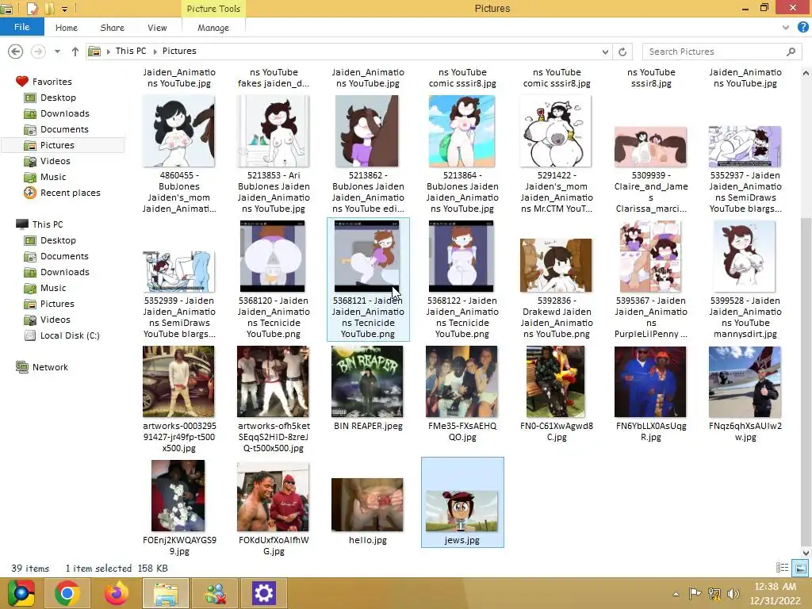Select Network in the navigation pane
The height and width of the screenshot is (609, 812).
click(50, 367)
